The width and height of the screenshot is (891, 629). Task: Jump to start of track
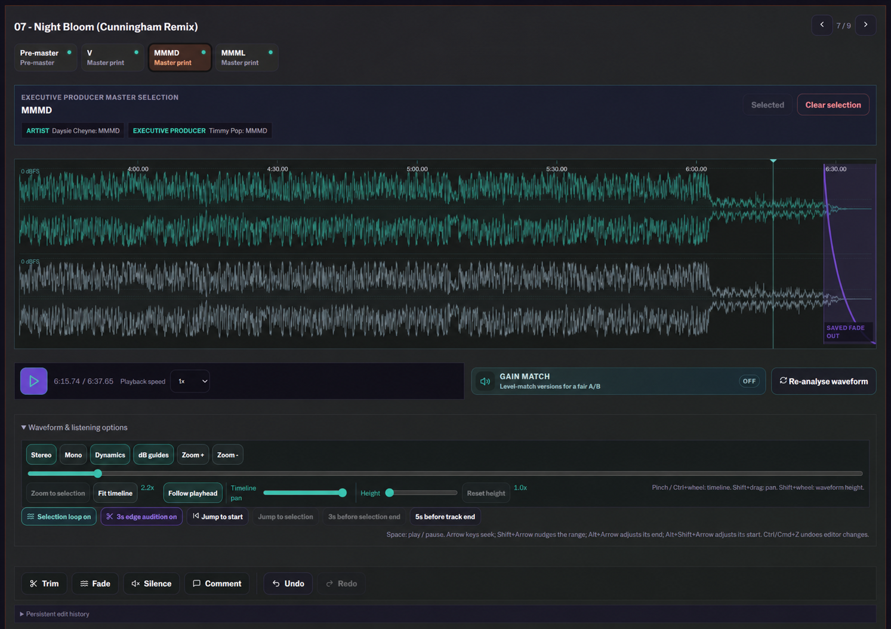coord(218,517)
